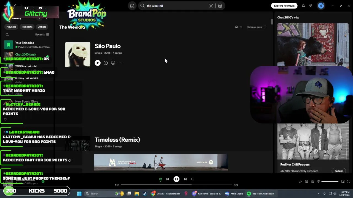Image resolution: width=353 pixels, height=198 pixels.
Task: Adjust the volume slider
Action: [330, 182]
